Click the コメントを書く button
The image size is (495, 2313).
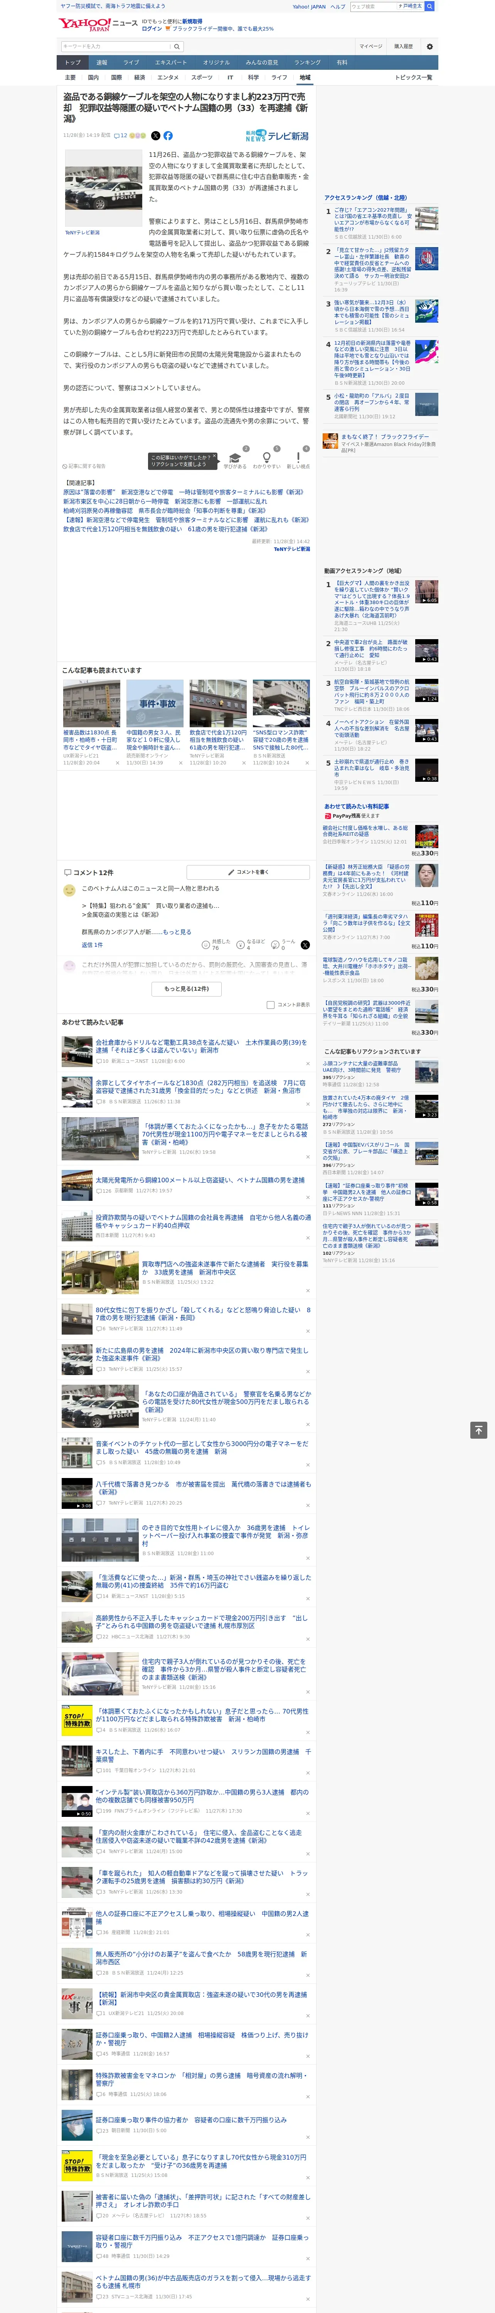pos(249,872)
